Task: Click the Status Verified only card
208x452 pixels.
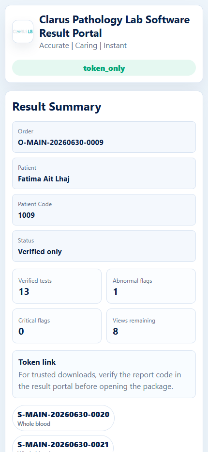Action: 104,246
